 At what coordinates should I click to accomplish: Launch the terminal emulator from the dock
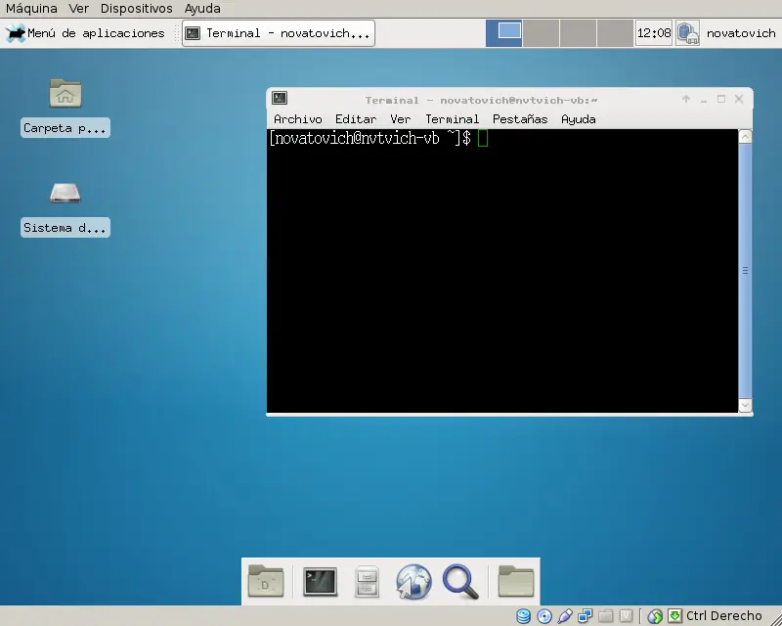click(320, 582)
